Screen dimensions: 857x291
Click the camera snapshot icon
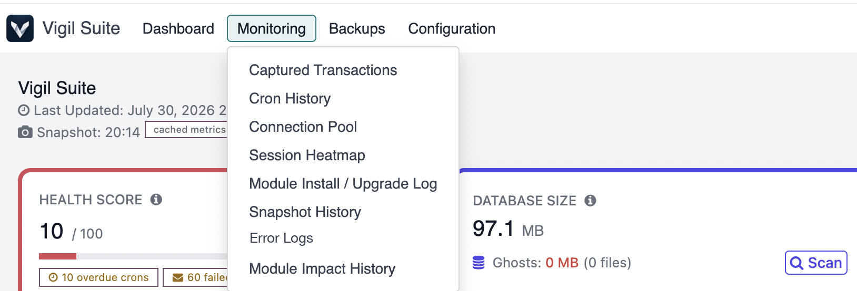pyautogui.click(x=25, y=132)
